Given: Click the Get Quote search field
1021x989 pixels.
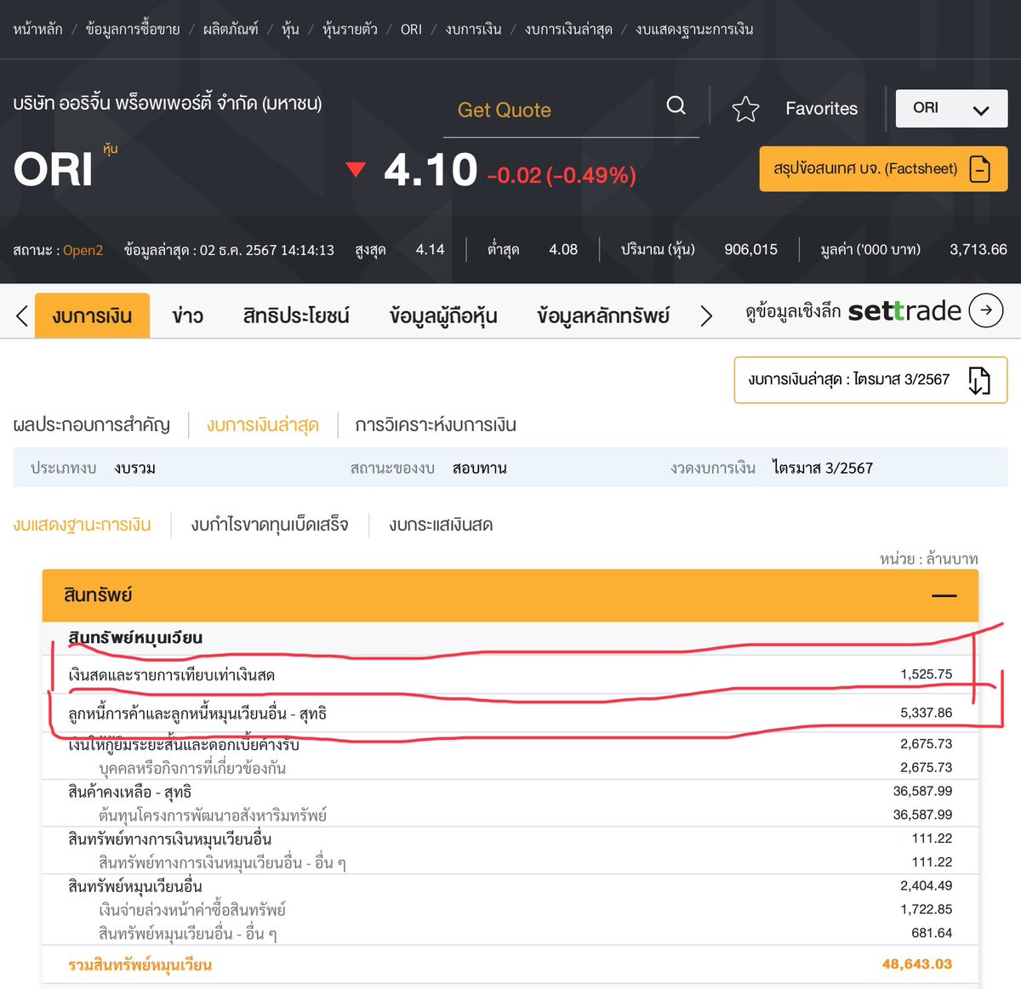Looking at the screenshot, I should tap(571, 111).
